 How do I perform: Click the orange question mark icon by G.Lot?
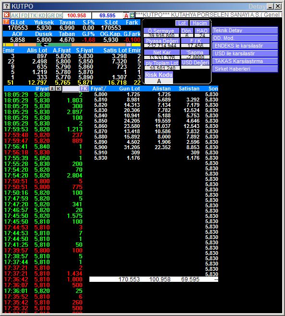click(x=6, y=22)
